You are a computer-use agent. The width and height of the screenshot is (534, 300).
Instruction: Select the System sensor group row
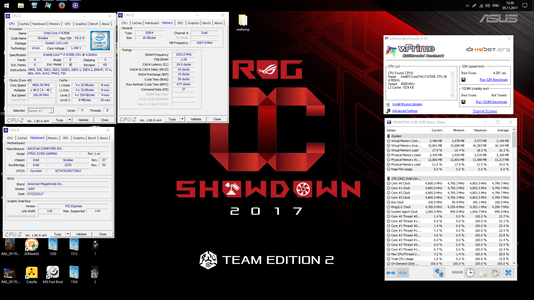[x=448, y=136]
